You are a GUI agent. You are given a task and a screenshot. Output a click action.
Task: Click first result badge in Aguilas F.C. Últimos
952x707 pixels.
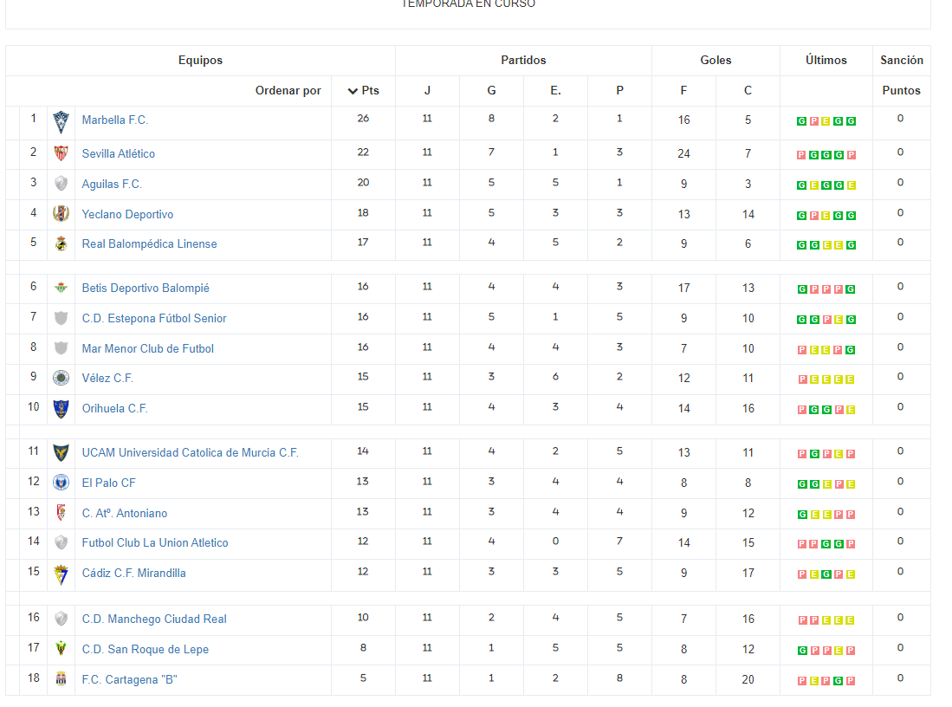click(801, 185)
